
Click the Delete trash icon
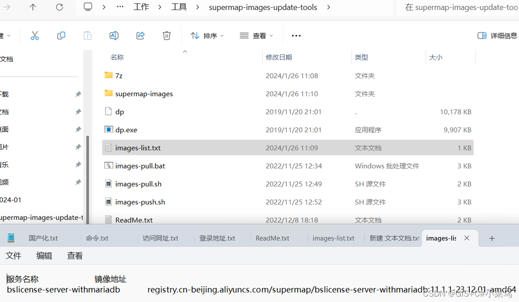click(x=167, y=35)
